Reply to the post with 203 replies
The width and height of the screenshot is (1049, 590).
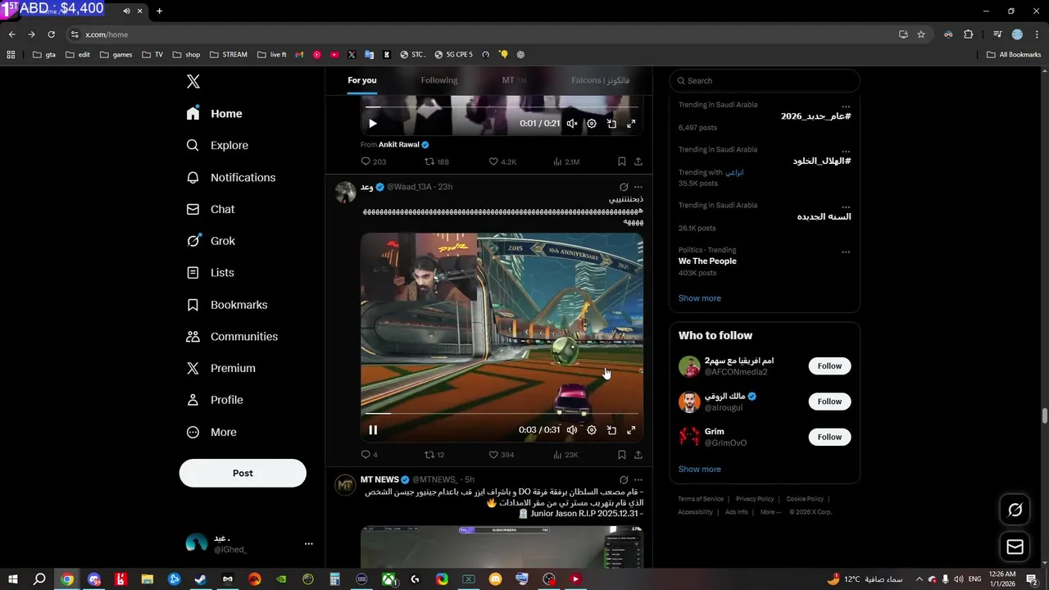373,161
